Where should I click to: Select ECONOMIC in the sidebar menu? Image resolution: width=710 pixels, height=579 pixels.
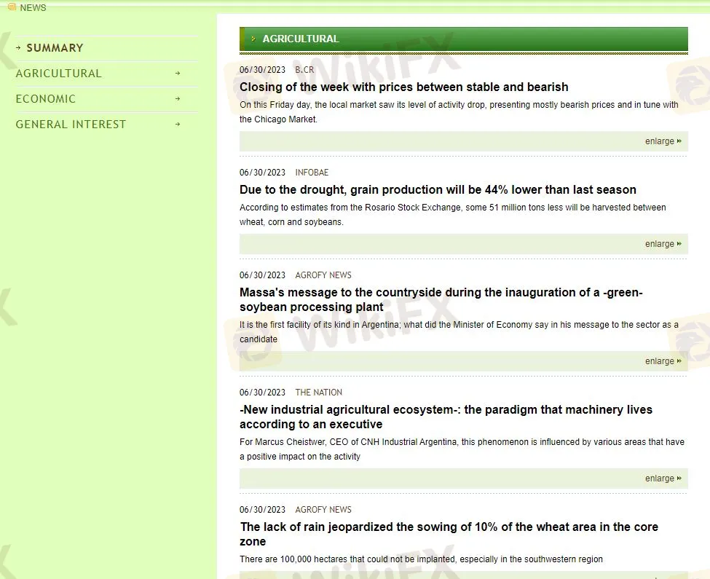click(46, 98)
